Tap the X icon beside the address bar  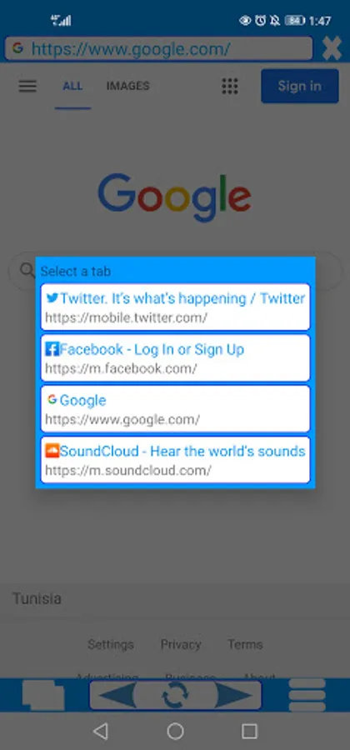click(x=332, y=48)
